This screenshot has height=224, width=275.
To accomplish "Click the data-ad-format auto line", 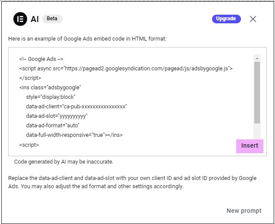I will click(x=53, y=126).
